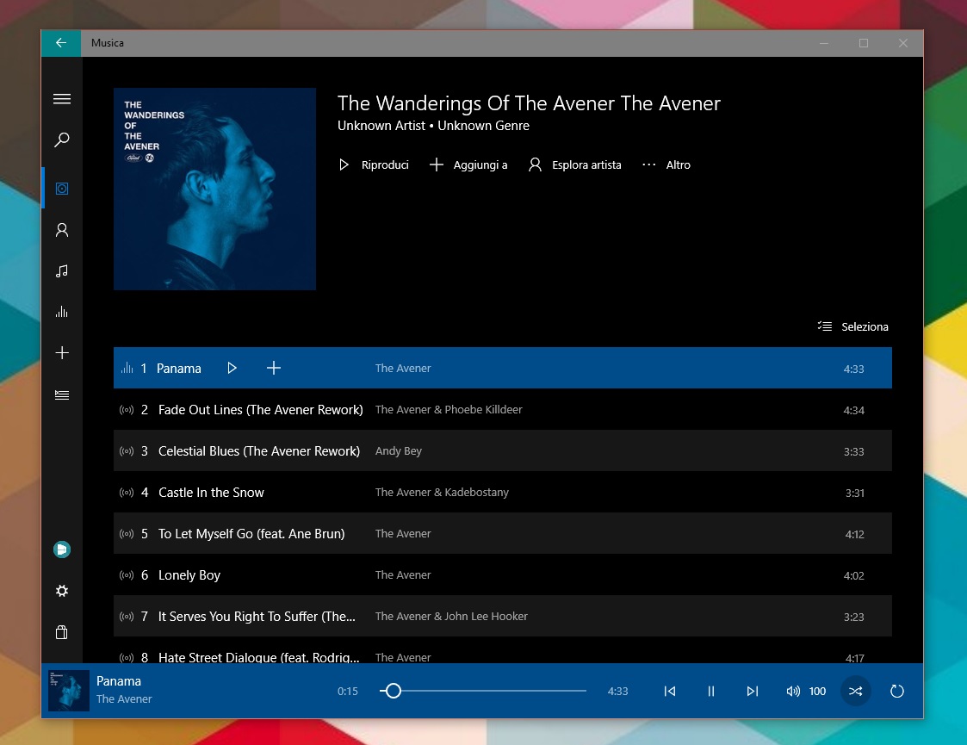Create new playlist with sidebar plus icon
Screen dimensions: 967x745
tap(62, 353)
